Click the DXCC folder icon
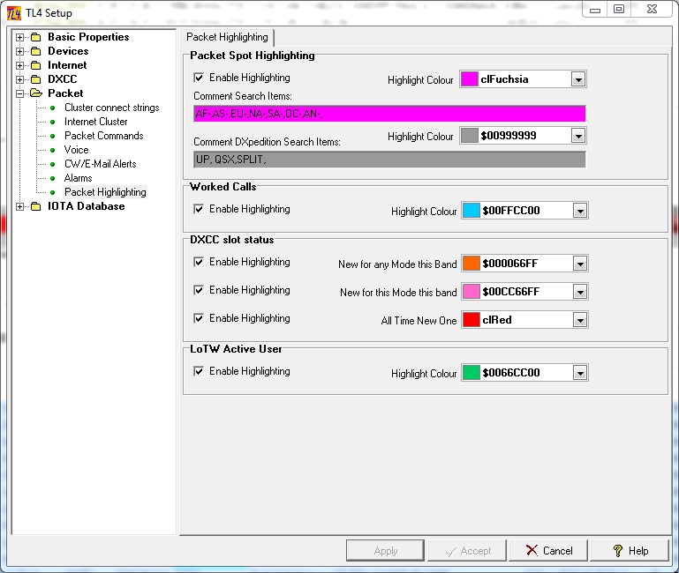The image size is (679, 573). (36, 79)
